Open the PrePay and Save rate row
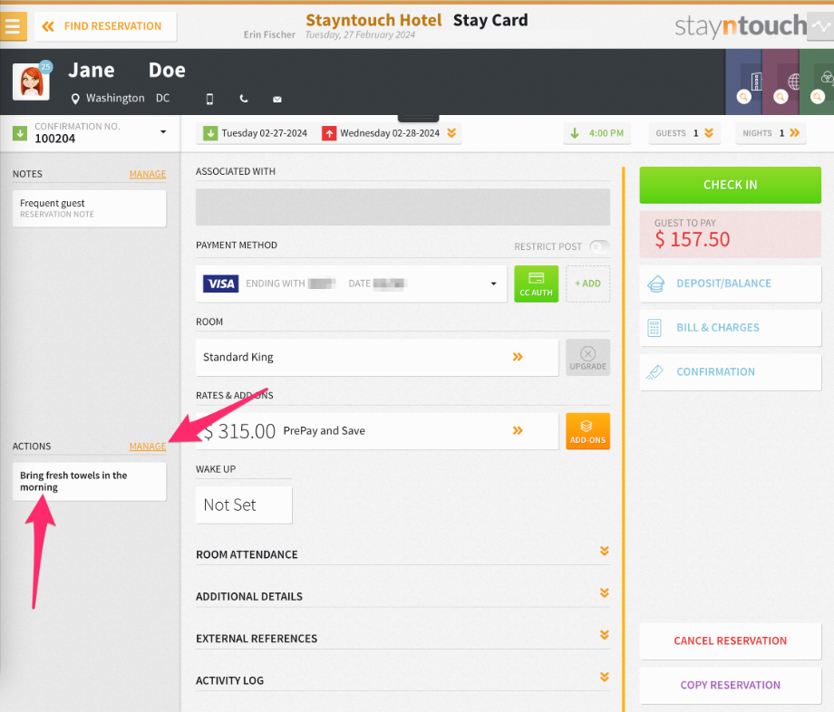Image resolution: width=834 pixels, height=712 pixels. (x=377, y=431)
